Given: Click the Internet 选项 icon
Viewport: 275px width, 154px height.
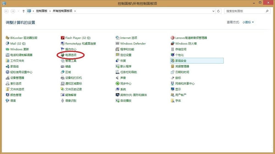Looking at the screenshot, I should [x=117, y=38].
